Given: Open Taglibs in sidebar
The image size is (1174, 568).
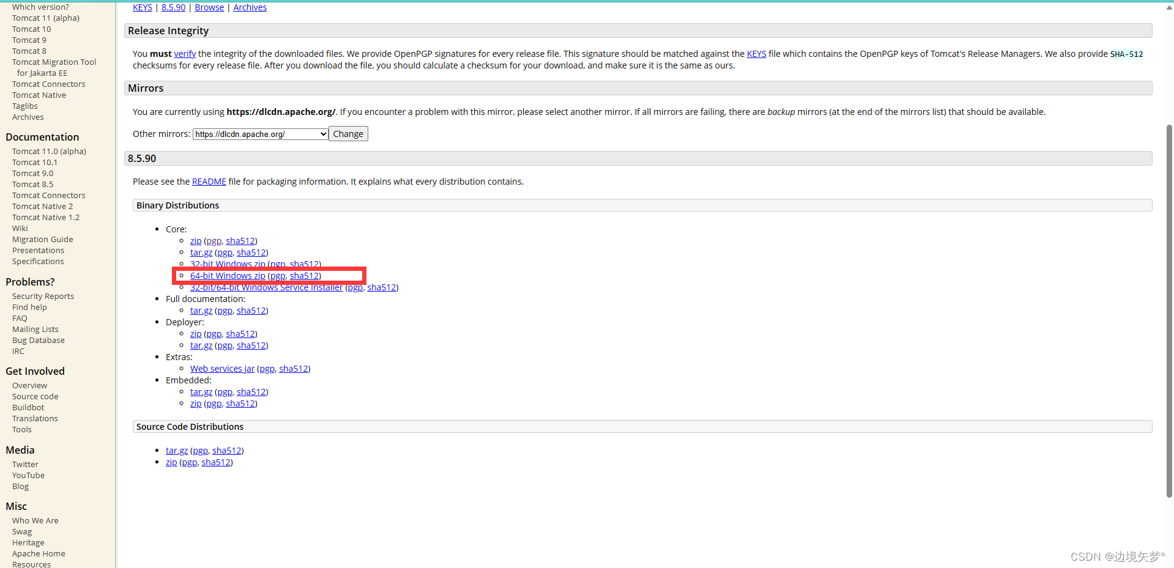Looking at the screenshot, I should tap(25, 106).
